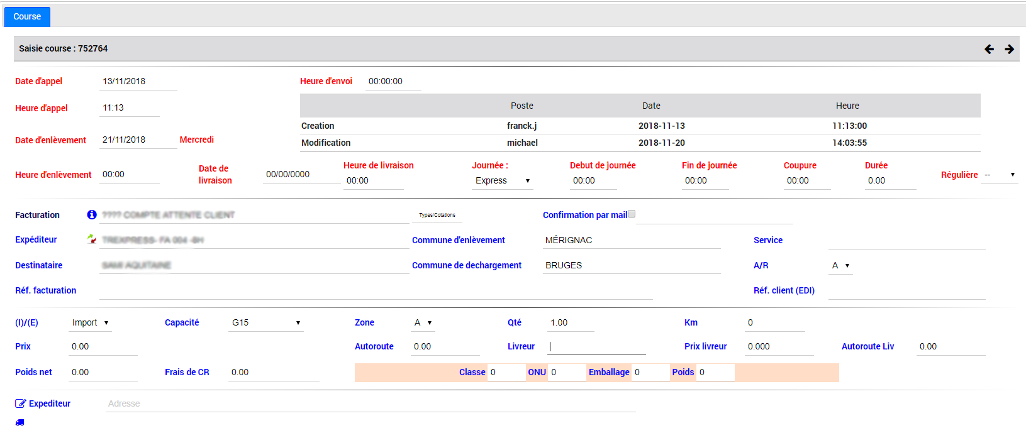Click the Expéditeur name field
The width and height of the screenshot is (1026, 433).
coord(254,240)
